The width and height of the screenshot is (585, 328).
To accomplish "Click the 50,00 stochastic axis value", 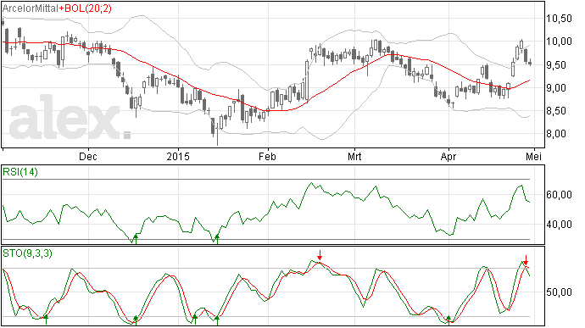I will click(559, 292).
